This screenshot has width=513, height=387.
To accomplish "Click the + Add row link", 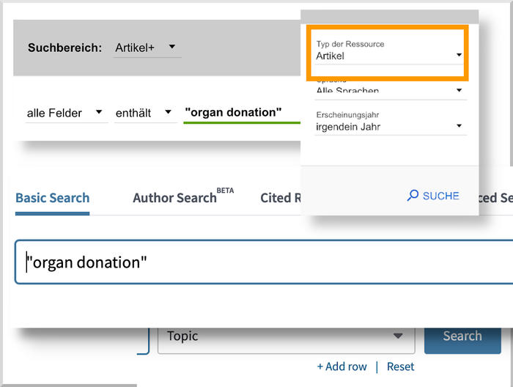I will pos(342,366).
